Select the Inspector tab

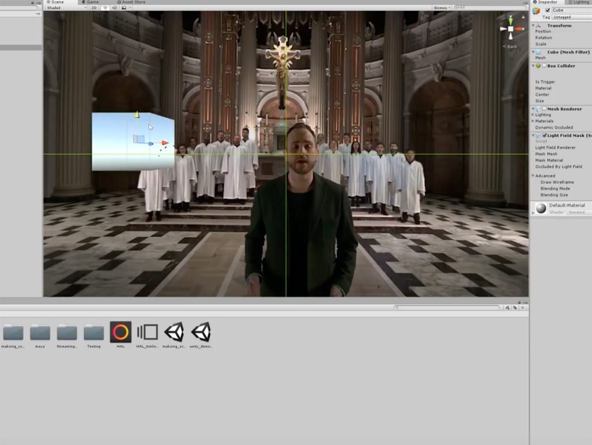545,2
